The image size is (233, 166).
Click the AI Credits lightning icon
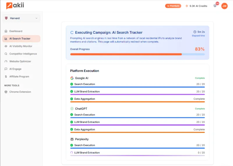click(187, 6)
